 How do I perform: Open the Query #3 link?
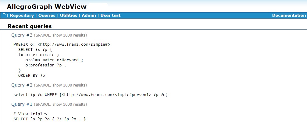[x=22, y=35]
